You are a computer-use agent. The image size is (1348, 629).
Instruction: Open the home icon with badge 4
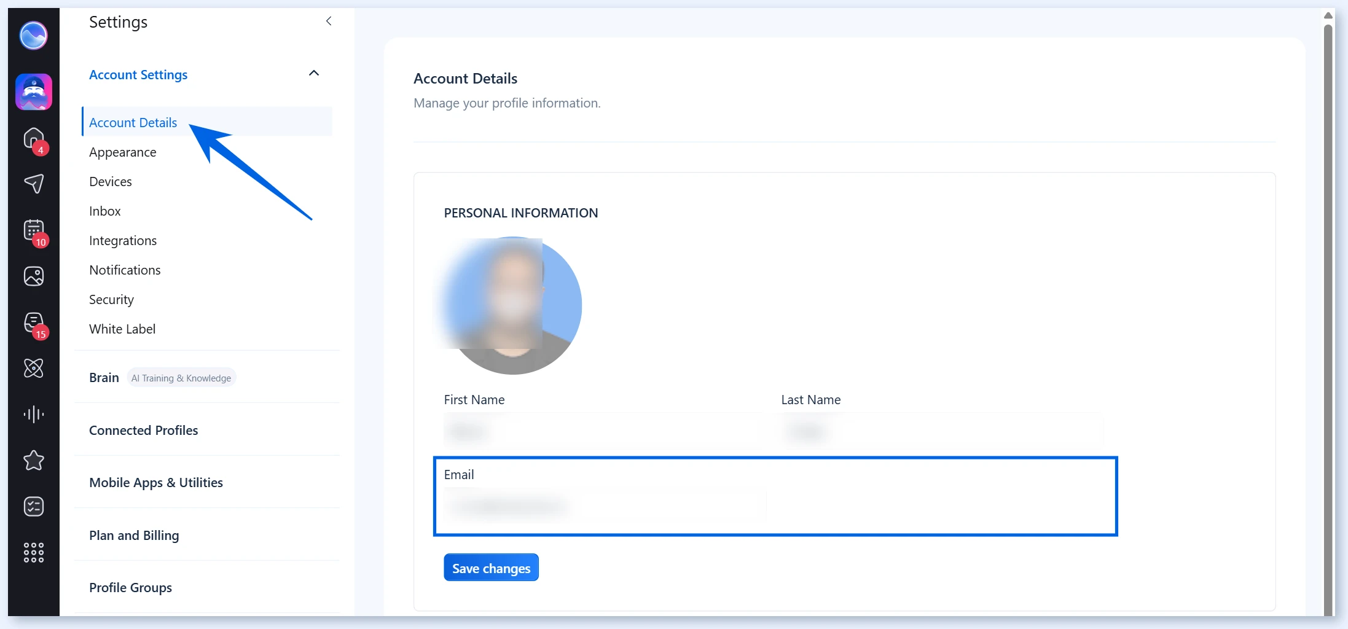34,139
